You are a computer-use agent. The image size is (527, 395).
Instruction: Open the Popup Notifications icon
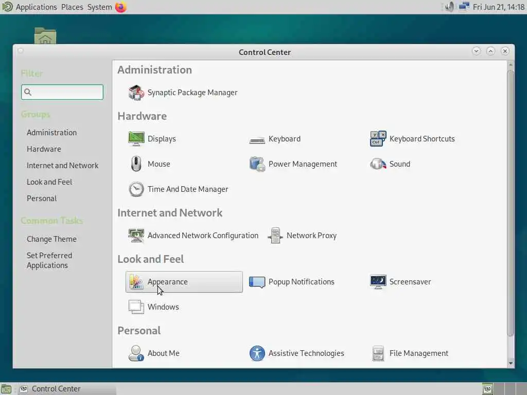click(257, 282)
